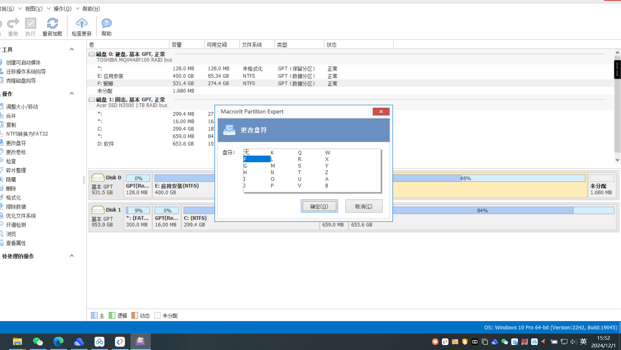The width and height of the screenshot is (621, 350).
Task: Click volume speaker icon in system tray
Action: (573, 342)
